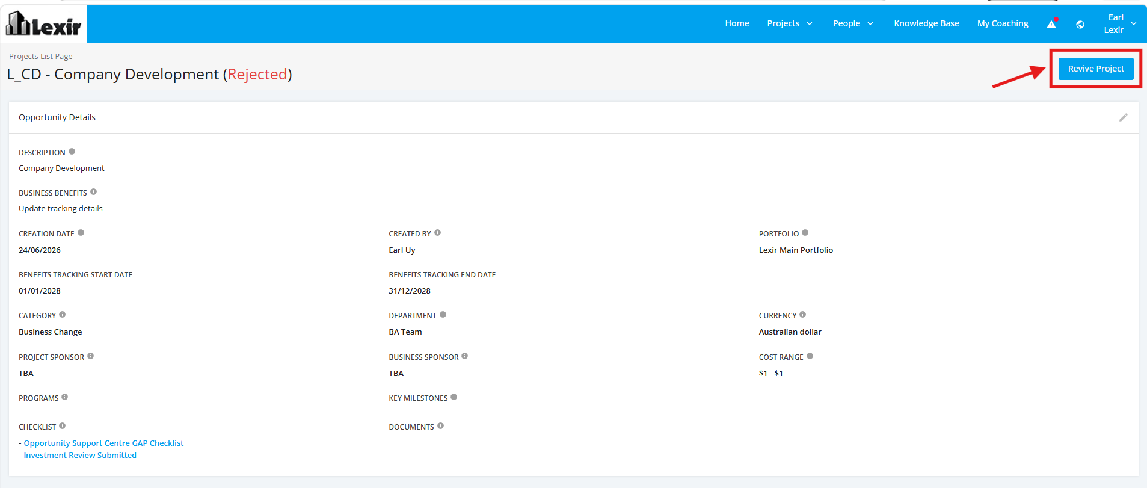Show info for Currency field

tap(802, 315)
